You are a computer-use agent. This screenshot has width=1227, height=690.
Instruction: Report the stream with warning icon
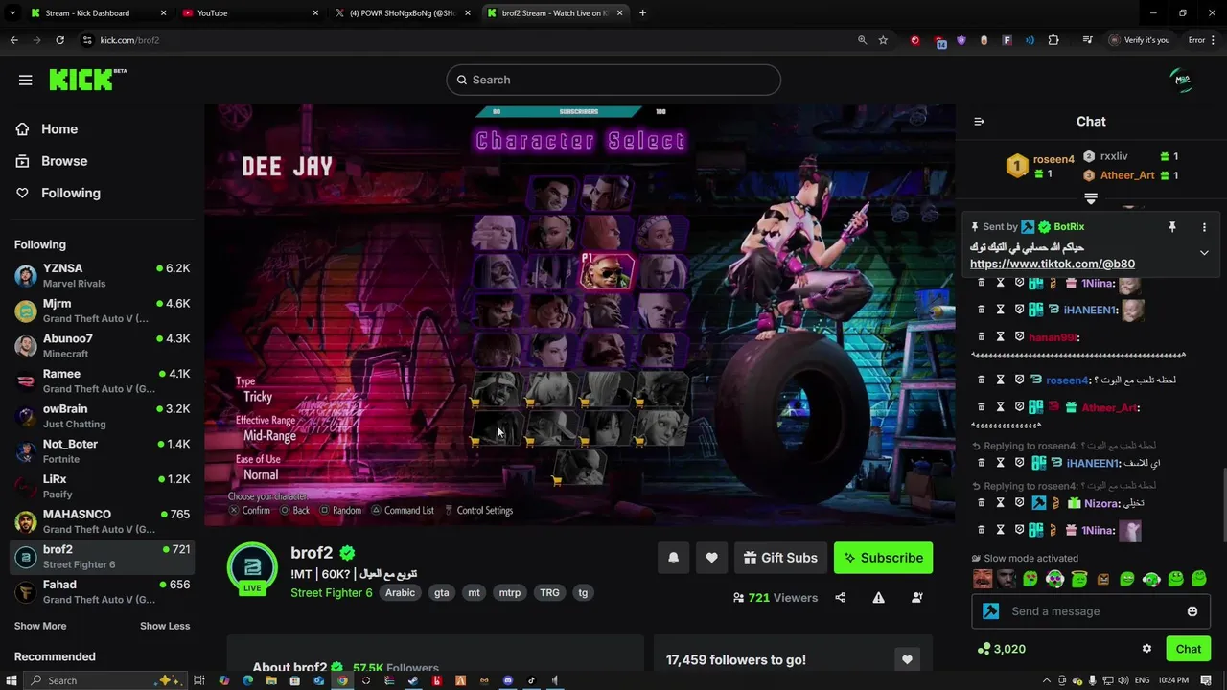(878, 598)
